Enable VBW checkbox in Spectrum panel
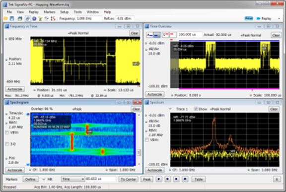Viewport: 286px width, 192px height. [x=147, y=140]
